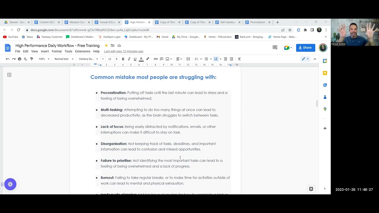Open the editing mode dropdown

(x=305, y=59)
